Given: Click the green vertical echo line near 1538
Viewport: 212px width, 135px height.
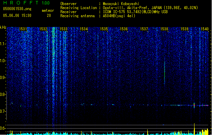Looking at the screenshot, I should click(164, 72).
